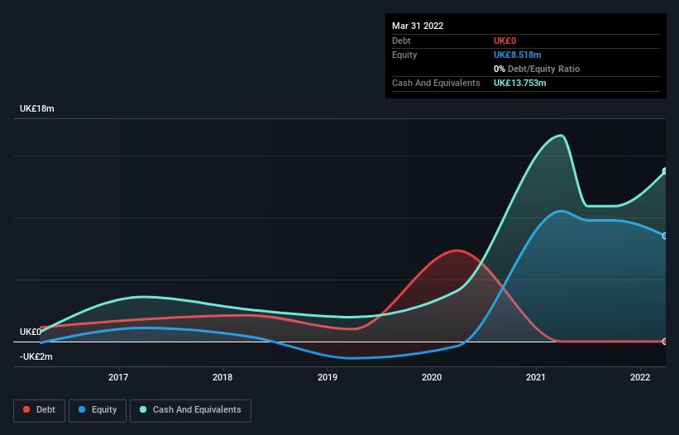Click the 2018 x-axis label
The height and width of the screenshot is (435, 679).
(x=222, y=377)
